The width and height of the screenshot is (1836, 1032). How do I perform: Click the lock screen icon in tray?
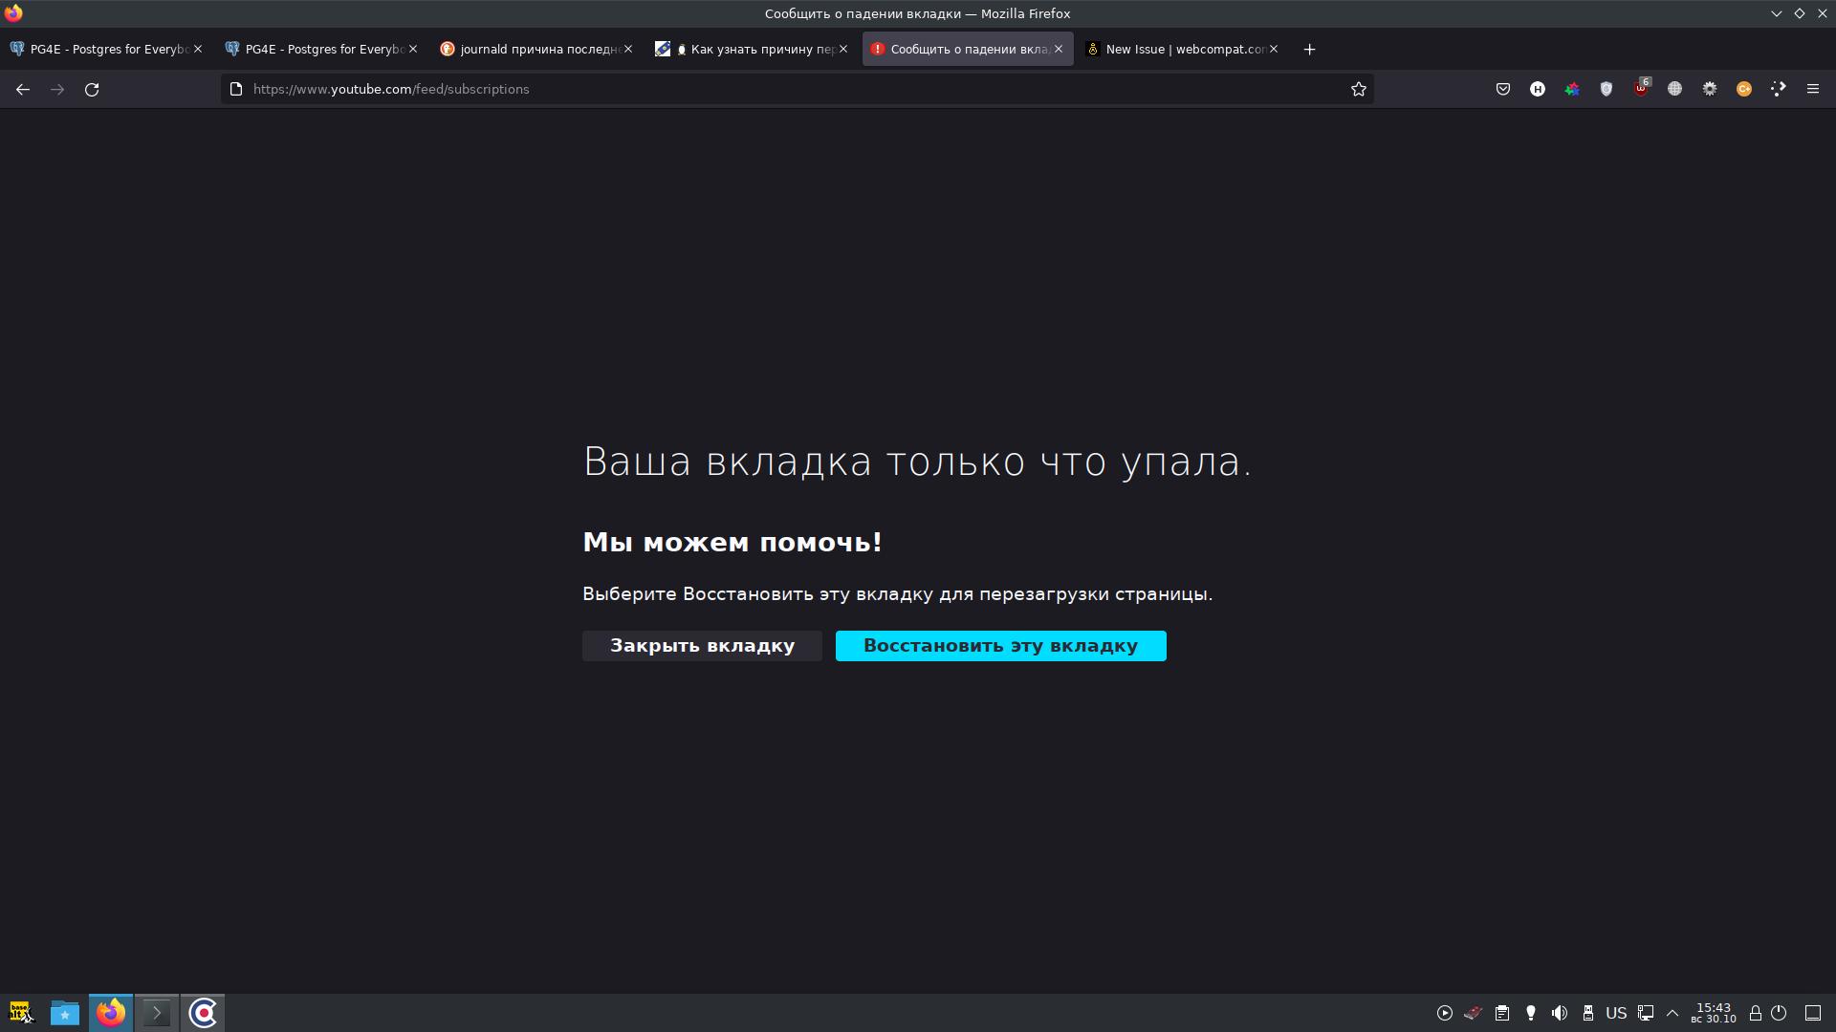click(1755, 1013)
